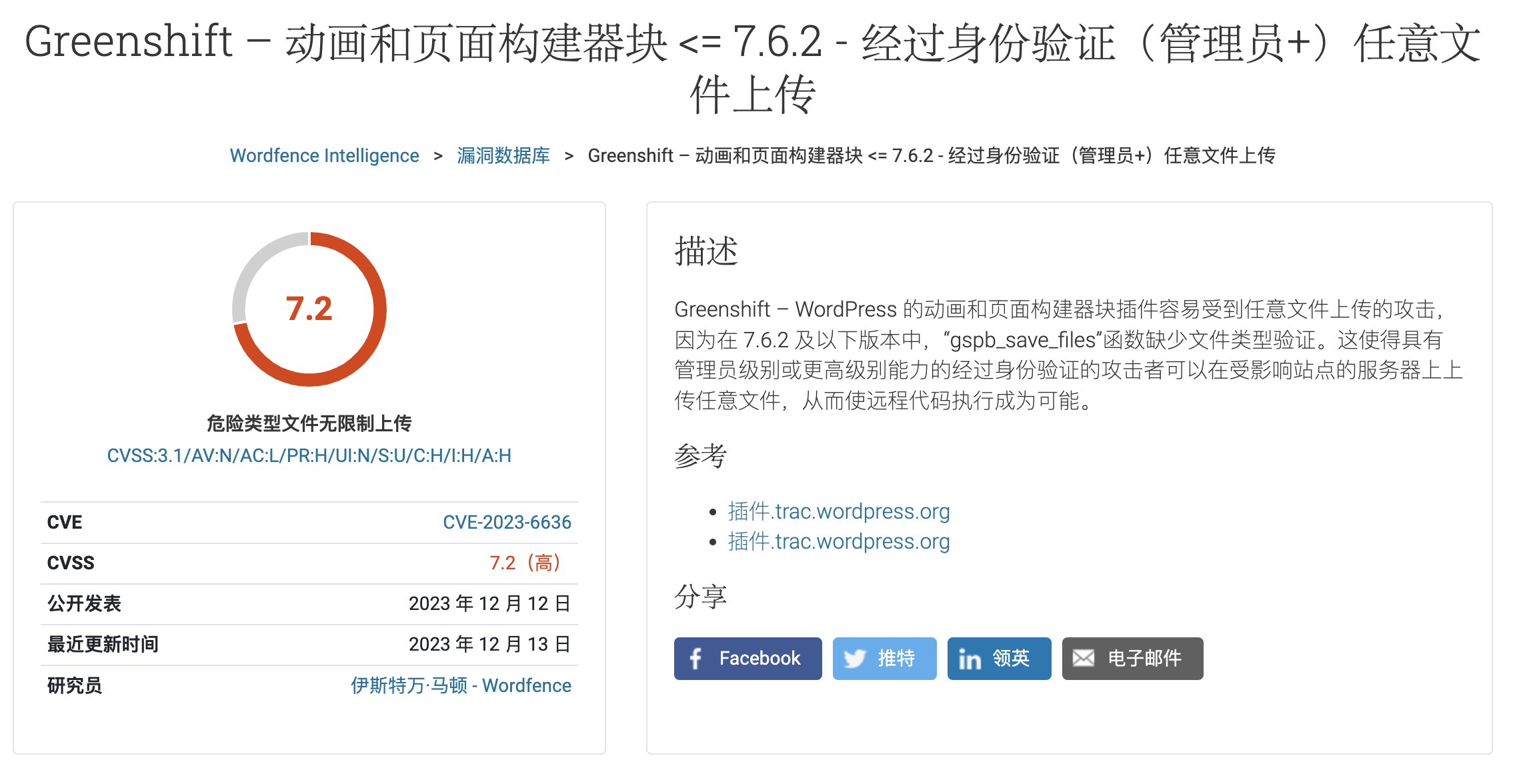Click the 7.2 score gauge
This screenshot has height=780, width=1515.
point(309,309)
